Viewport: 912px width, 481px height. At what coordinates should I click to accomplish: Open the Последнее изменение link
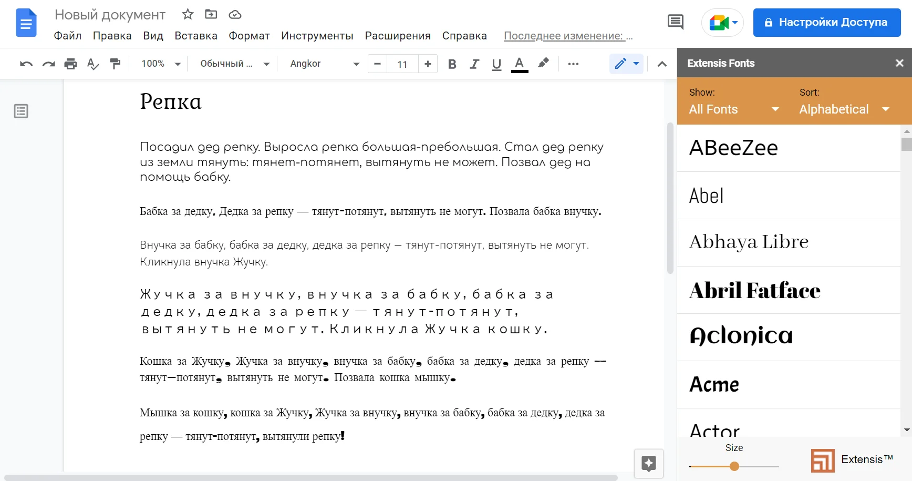(568, 36)
